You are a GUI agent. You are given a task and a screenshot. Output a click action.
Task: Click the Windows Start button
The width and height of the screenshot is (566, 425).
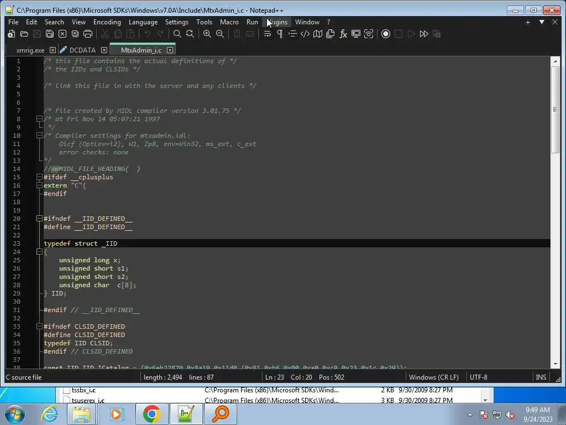15,414
